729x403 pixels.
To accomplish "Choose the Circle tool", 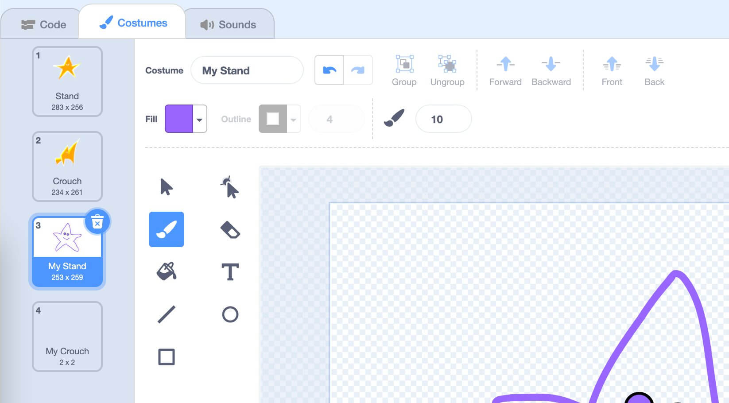I will coord(230,314).
